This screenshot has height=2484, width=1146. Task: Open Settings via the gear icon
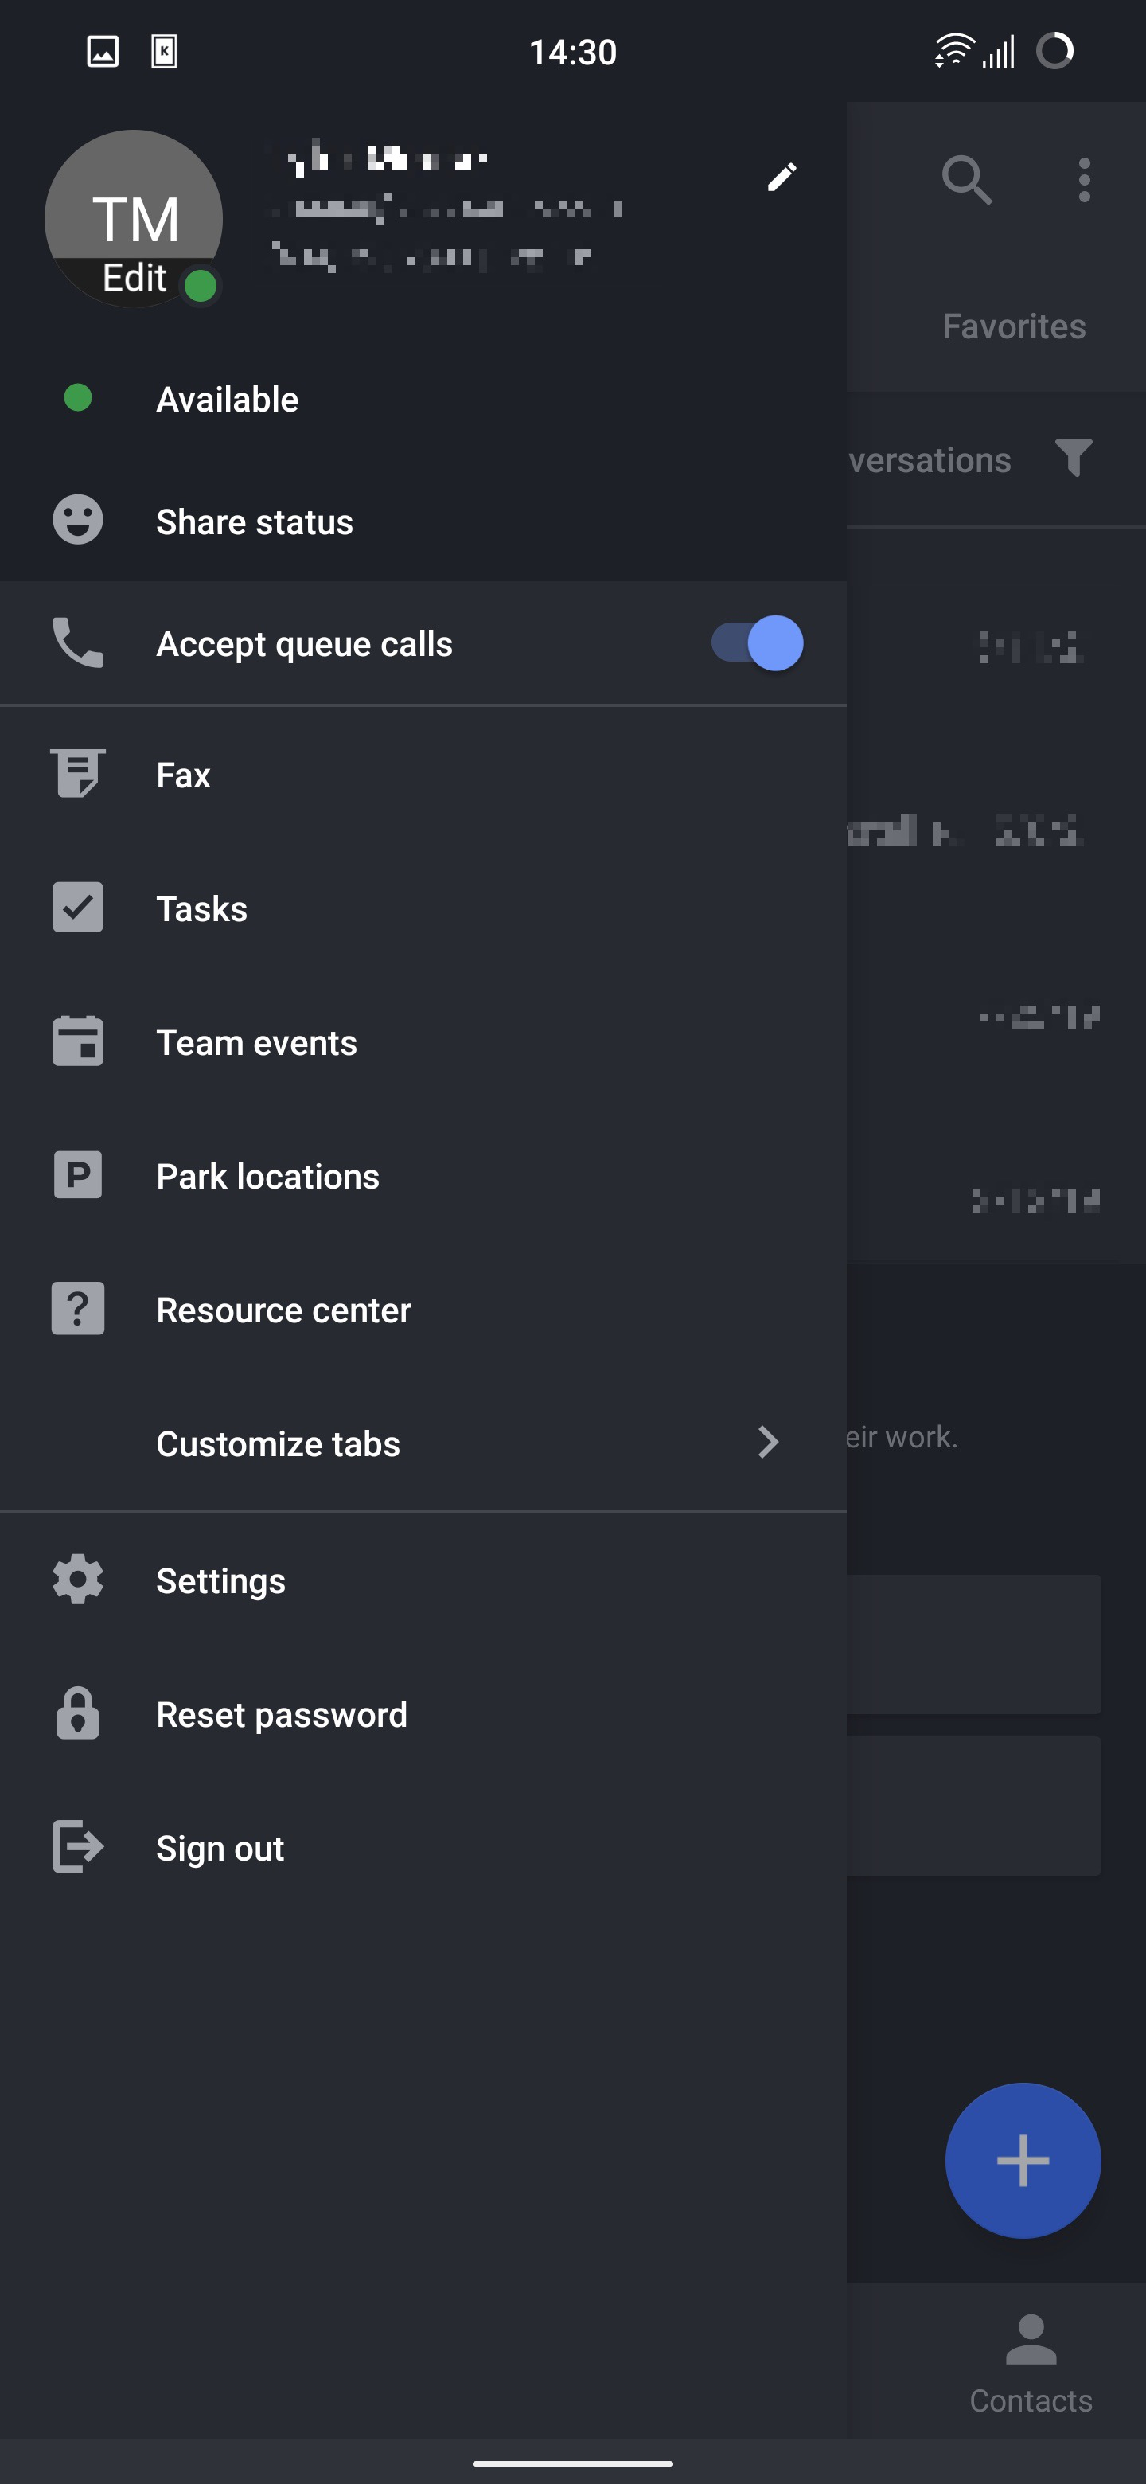[78, 1580]
